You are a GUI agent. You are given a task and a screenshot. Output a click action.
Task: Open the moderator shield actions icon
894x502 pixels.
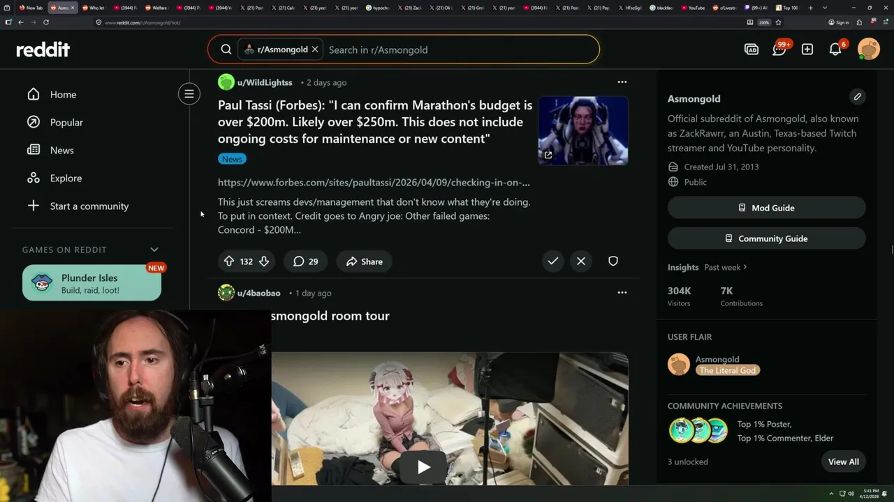613,261
